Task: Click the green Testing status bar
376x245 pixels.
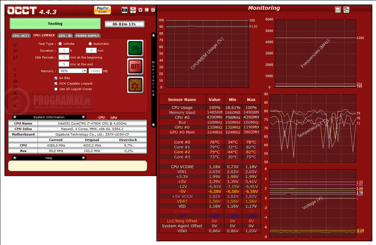Action: pos(55,24)
